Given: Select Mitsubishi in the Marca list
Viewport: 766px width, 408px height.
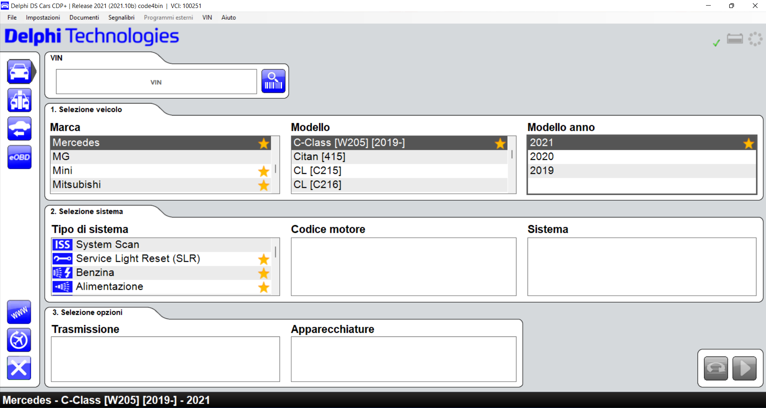Looking at the screenshot, I should tap(161, 185).
